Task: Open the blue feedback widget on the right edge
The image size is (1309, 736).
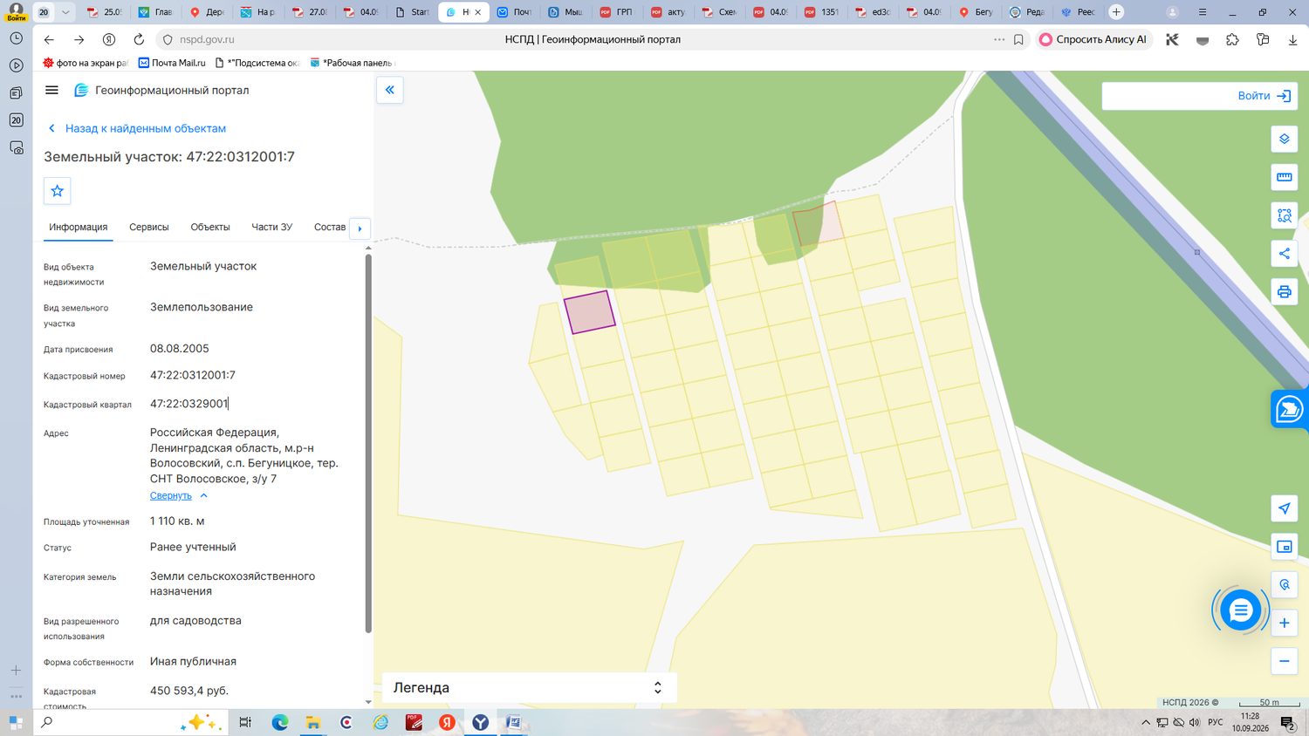Action: coord(1290,409)
